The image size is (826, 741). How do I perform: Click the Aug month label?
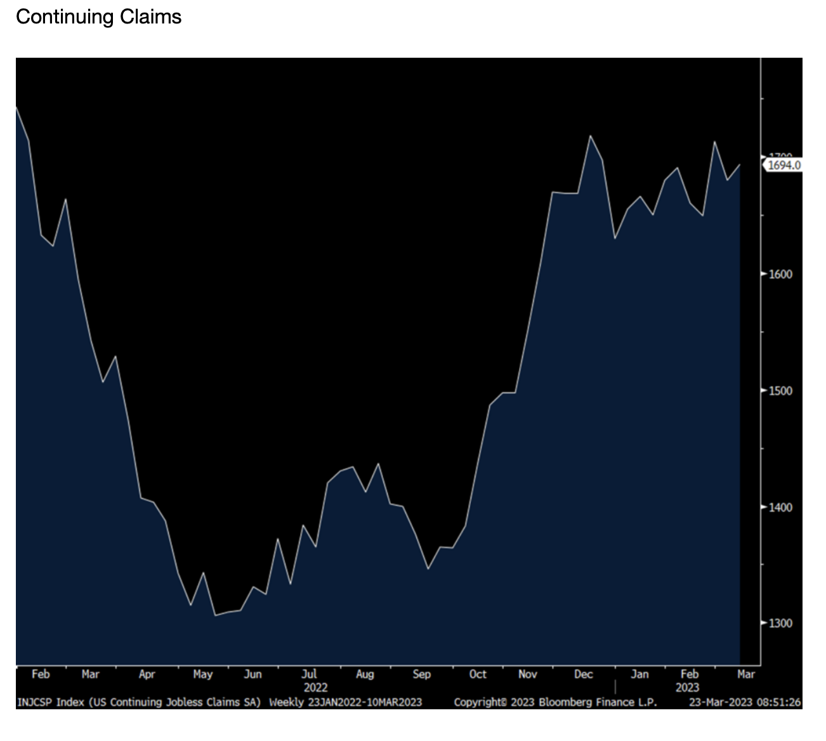click(365, 674)
